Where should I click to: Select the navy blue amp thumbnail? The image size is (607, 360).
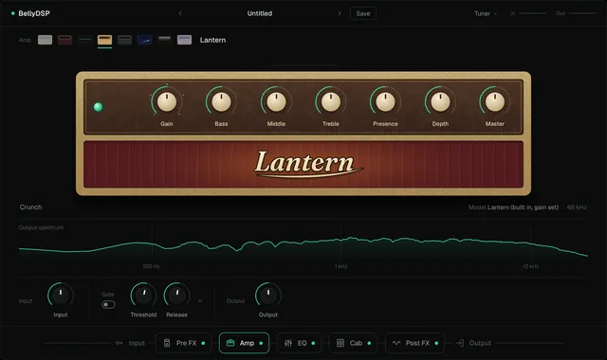(145, 40)
